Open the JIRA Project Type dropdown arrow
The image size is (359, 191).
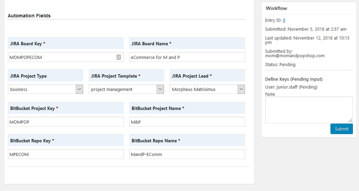[x=79, y=89]
